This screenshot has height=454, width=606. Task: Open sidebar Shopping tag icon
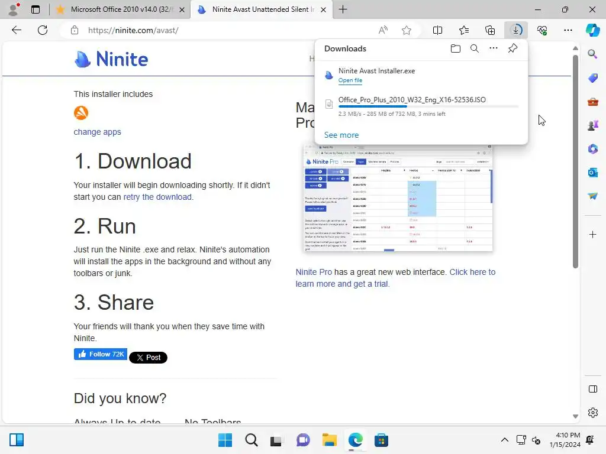click(592, 77)
